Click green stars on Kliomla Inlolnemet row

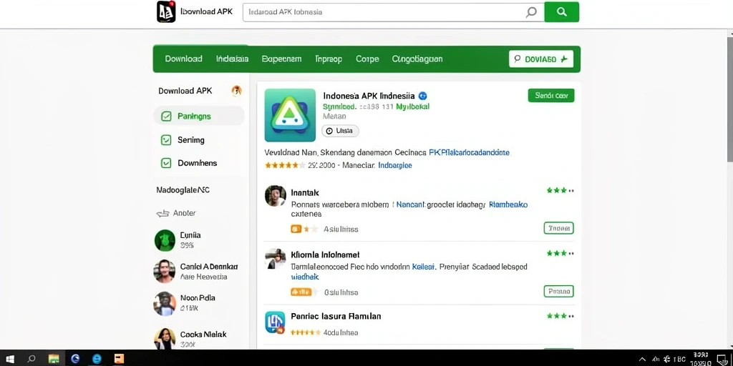pos(560,254)
